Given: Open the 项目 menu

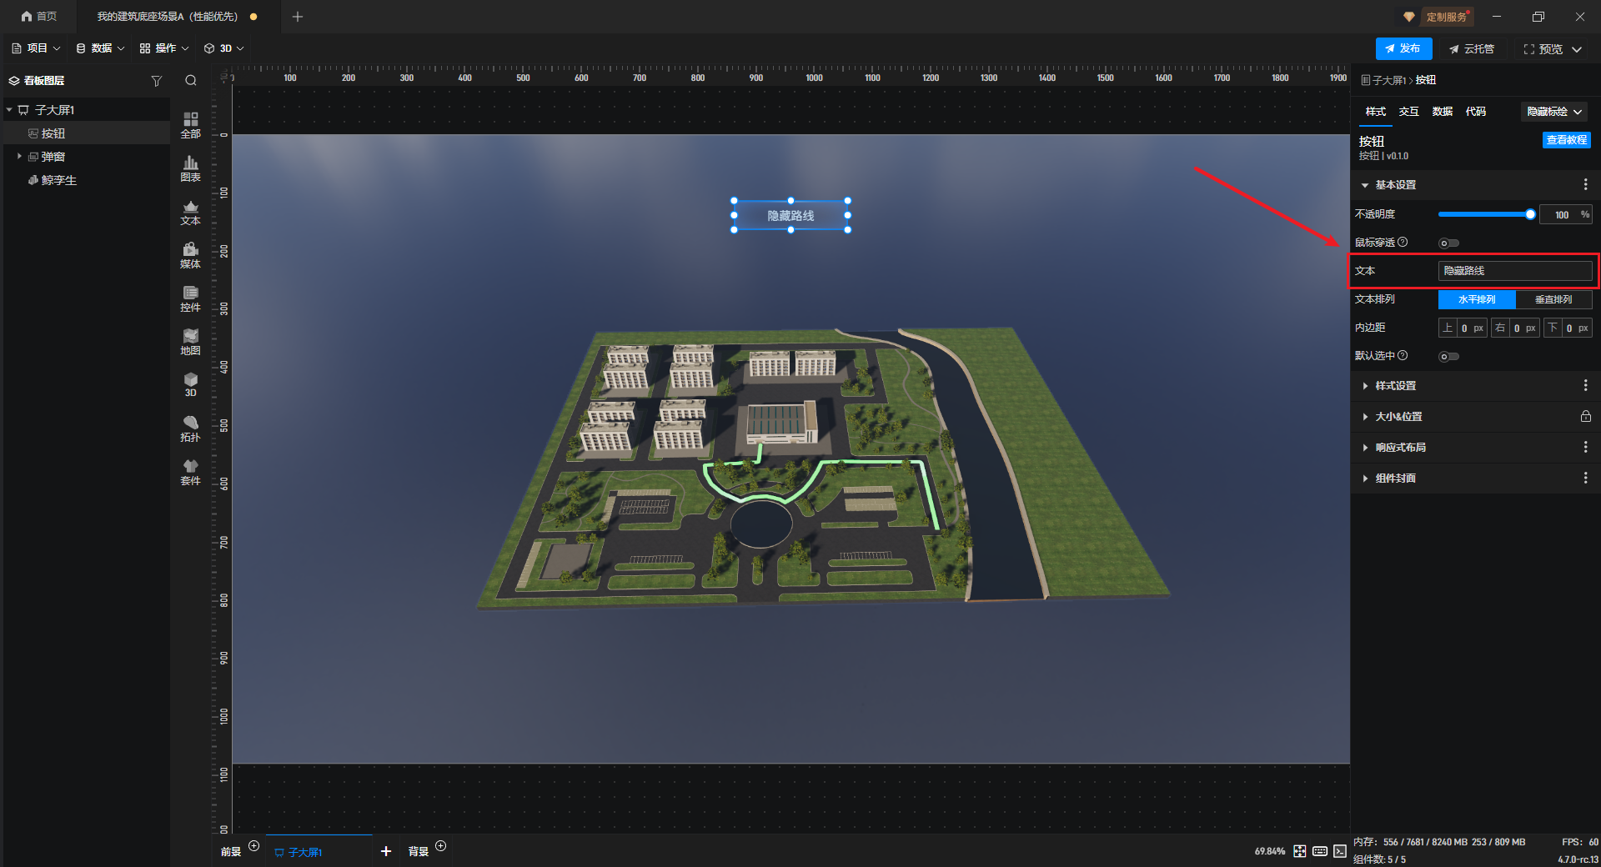Looking at the screenshot, I should coord(36,48).
